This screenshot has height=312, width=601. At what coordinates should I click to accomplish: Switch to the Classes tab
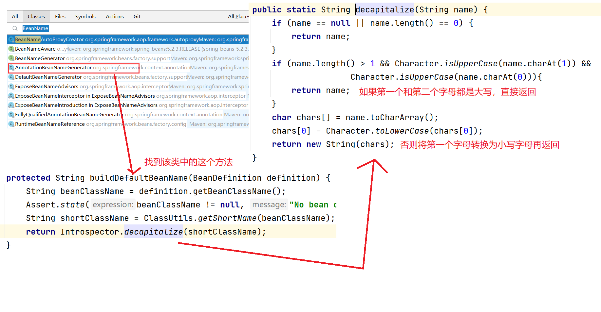click(36, 16)
